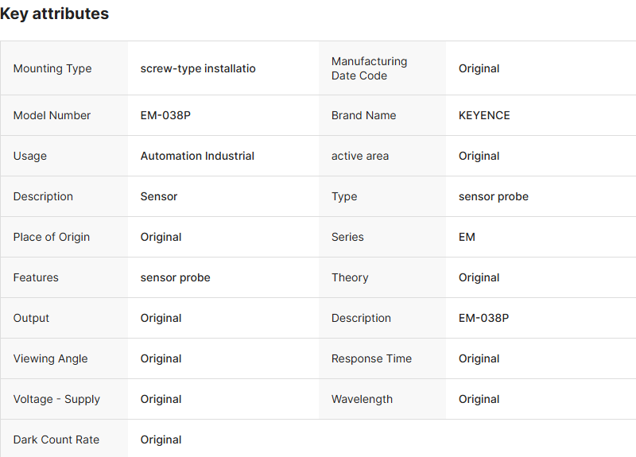Click the active area label
Viewport: 636px width, 457px height.
(360, 156)
